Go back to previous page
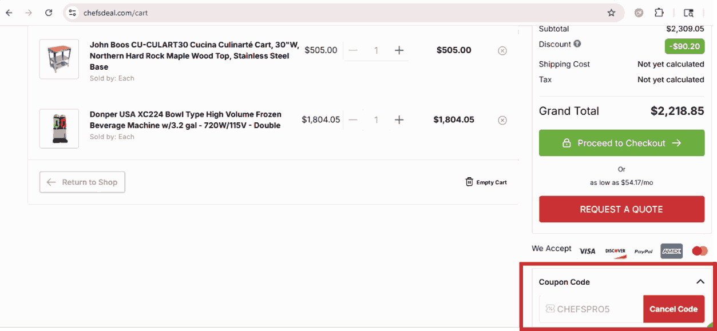Viewport: 717px width, 331px height. click(9, 13)
